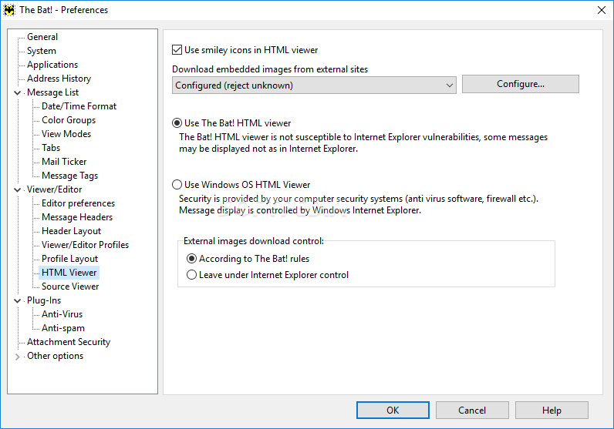Select Attachment Security page
The height and width of the screenshot is (429, 614).
[x=69, y=342]
